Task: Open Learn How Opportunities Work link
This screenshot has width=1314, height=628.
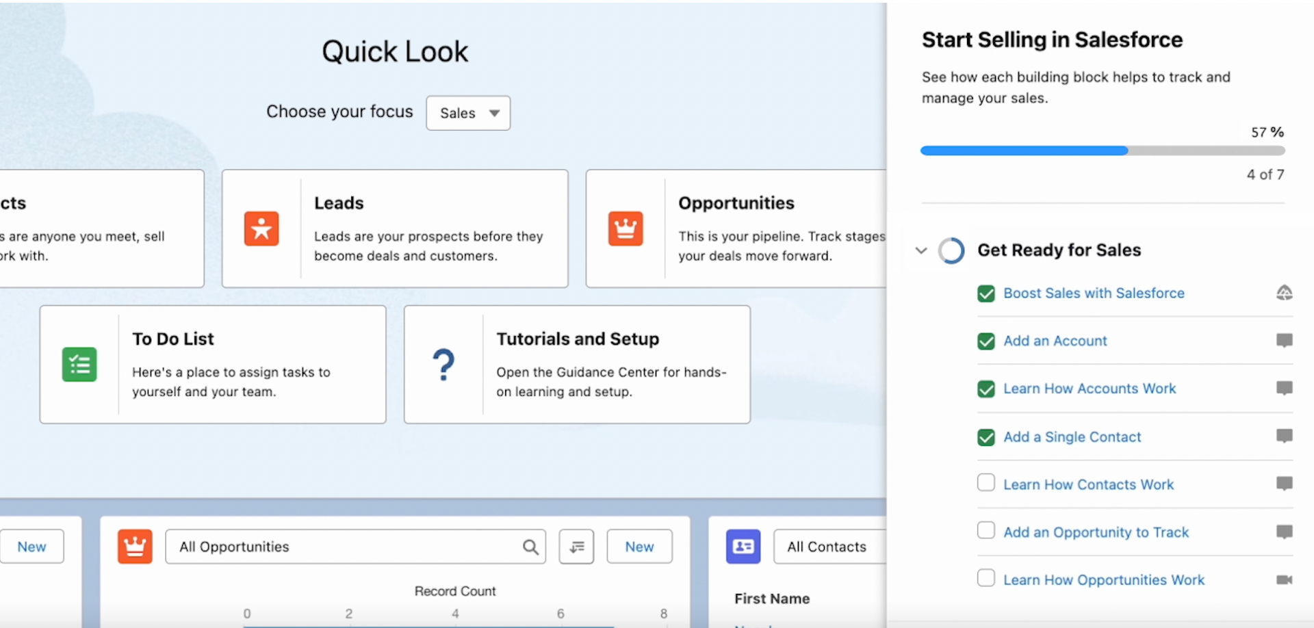Action: pos(1104,580)
